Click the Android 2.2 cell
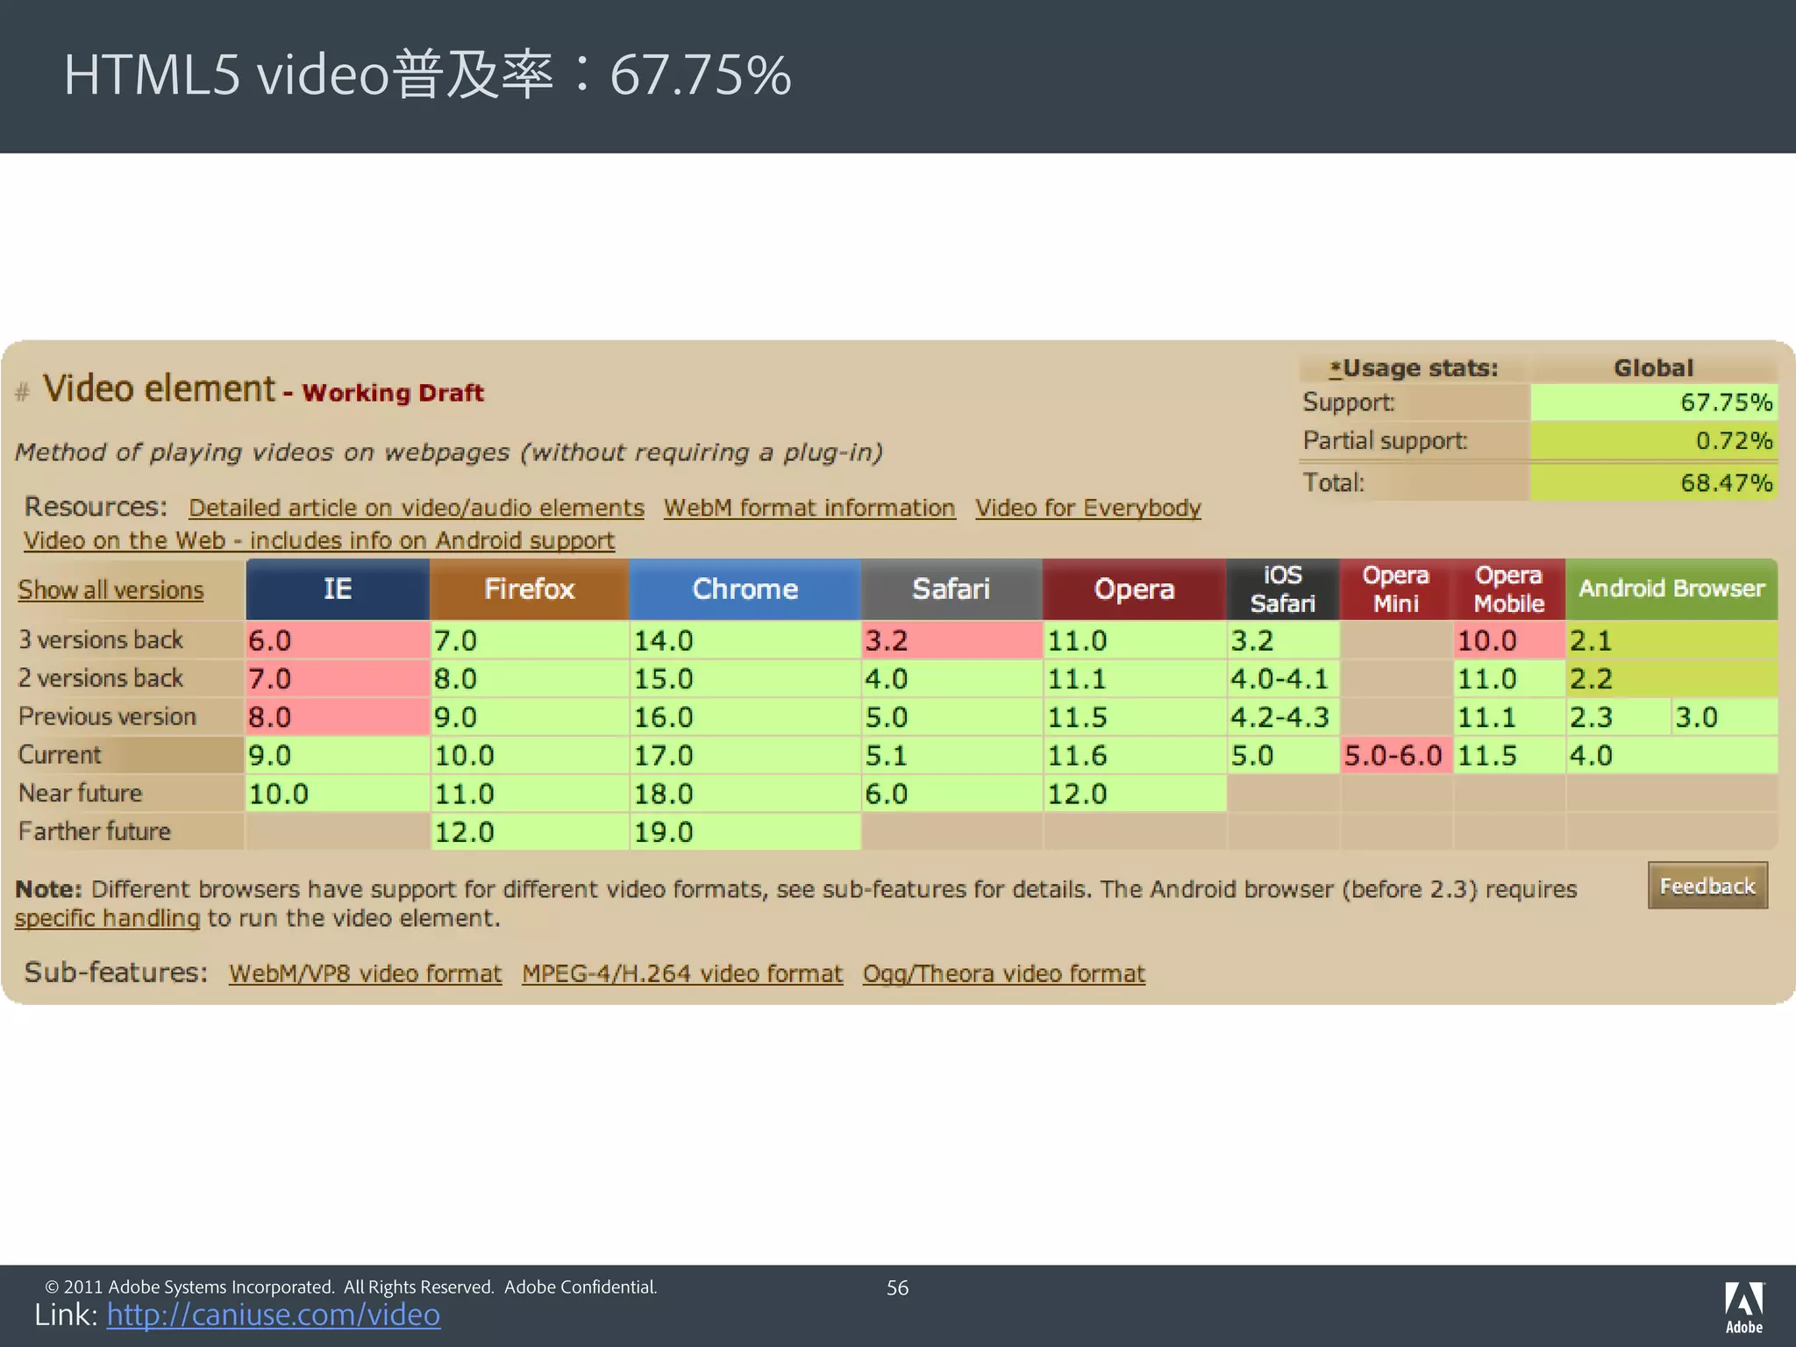Screen dimensions: 1796x1347 click(x=1672, y=679)
